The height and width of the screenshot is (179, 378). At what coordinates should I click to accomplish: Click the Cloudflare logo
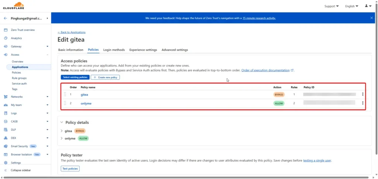13,6
